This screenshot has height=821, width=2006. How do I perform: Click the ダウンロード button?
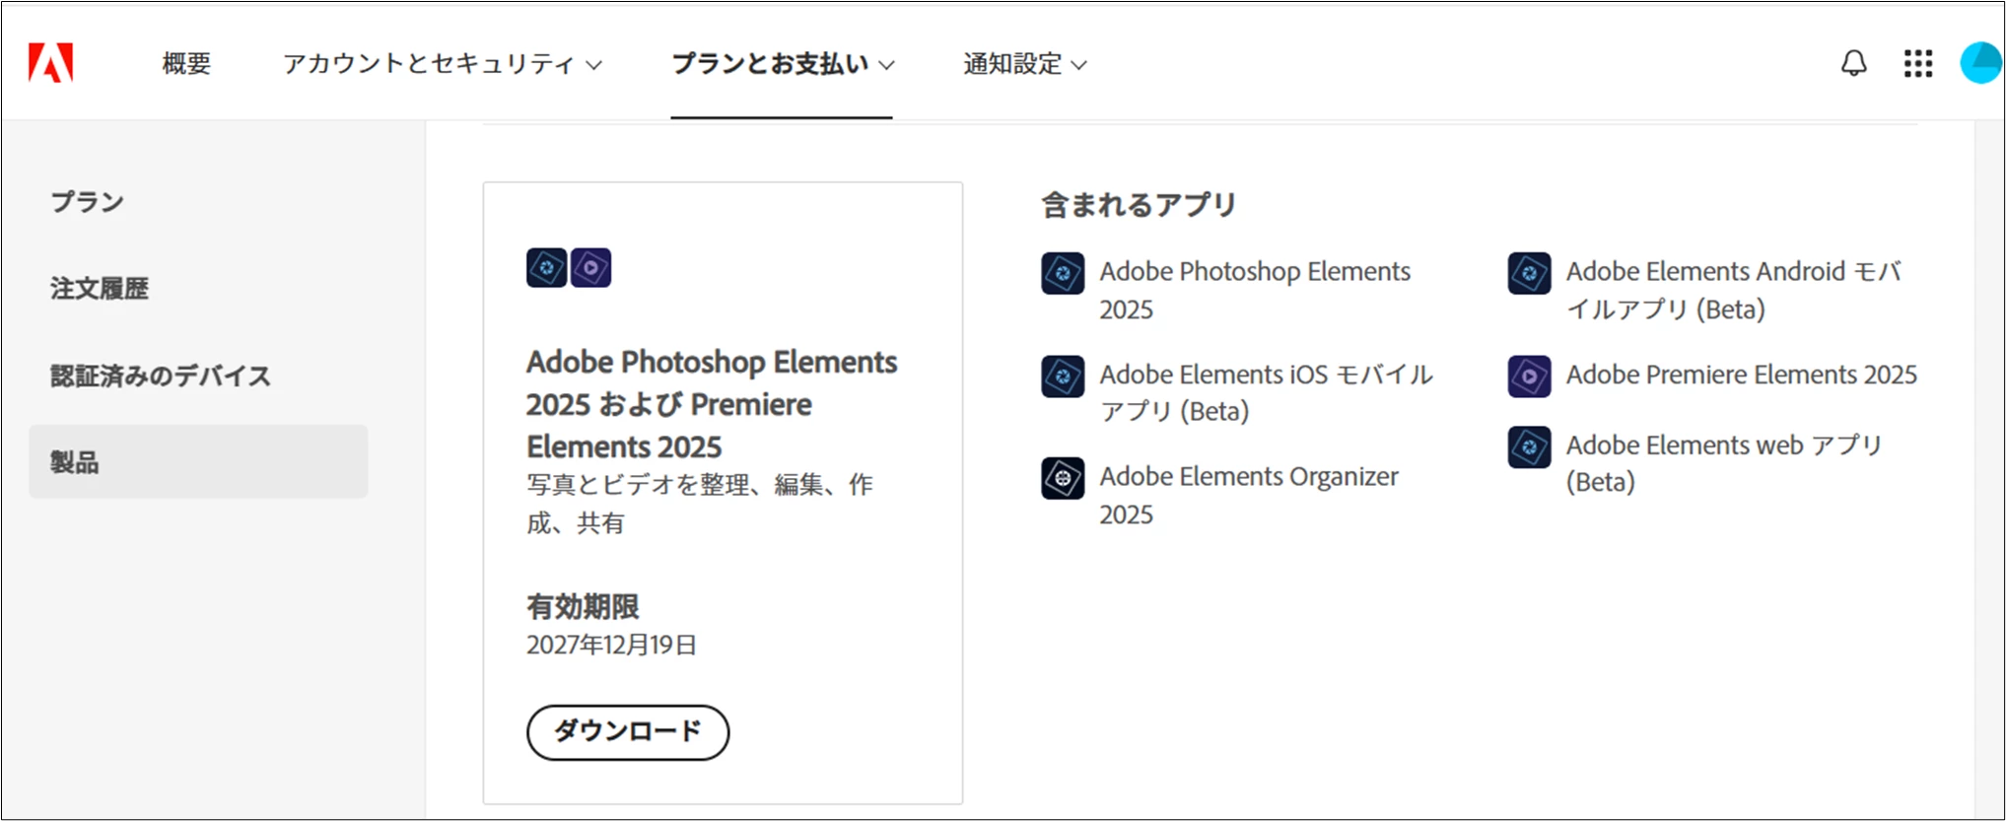628,732
